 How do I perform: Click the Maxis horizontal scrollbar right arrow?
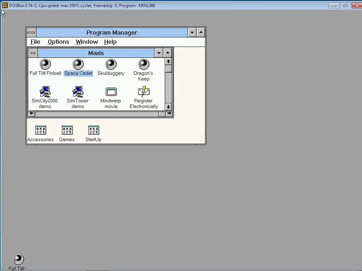[x=169, y=114]
